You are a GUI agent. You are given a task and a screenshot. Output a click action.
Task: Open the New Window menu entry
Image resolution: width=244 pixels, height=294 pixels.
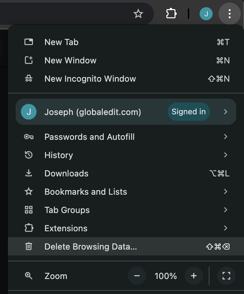coord(70,60)
